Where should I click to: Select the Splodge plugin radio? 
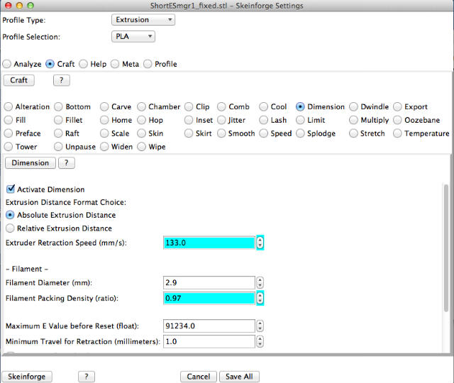click(300, 133)
